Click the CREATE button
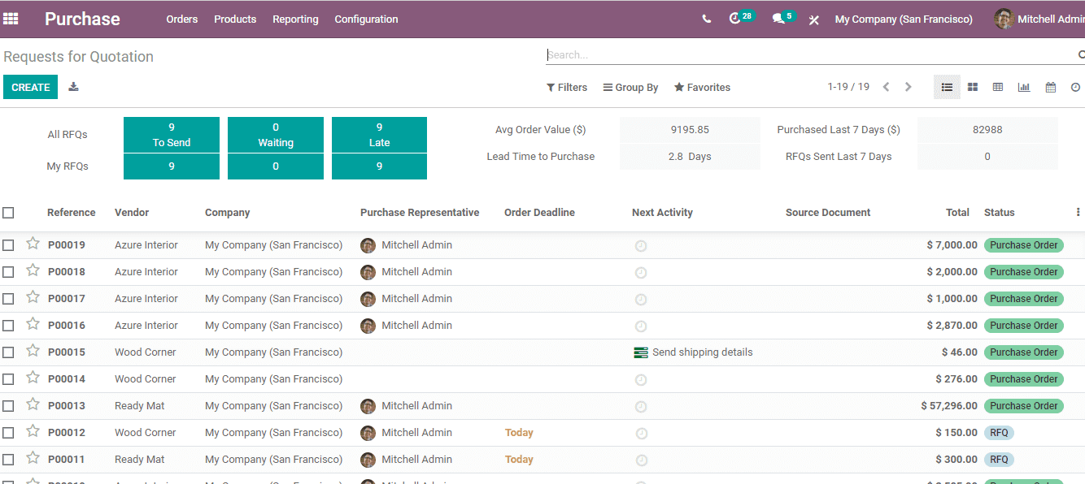 tap(31, 87)
